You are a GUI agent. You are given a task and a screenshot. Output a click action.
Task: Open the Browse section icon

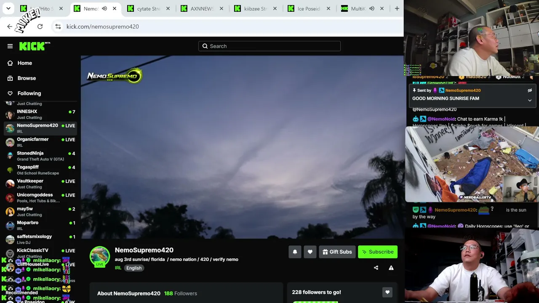pyautogui.click(x=10, y=78)
